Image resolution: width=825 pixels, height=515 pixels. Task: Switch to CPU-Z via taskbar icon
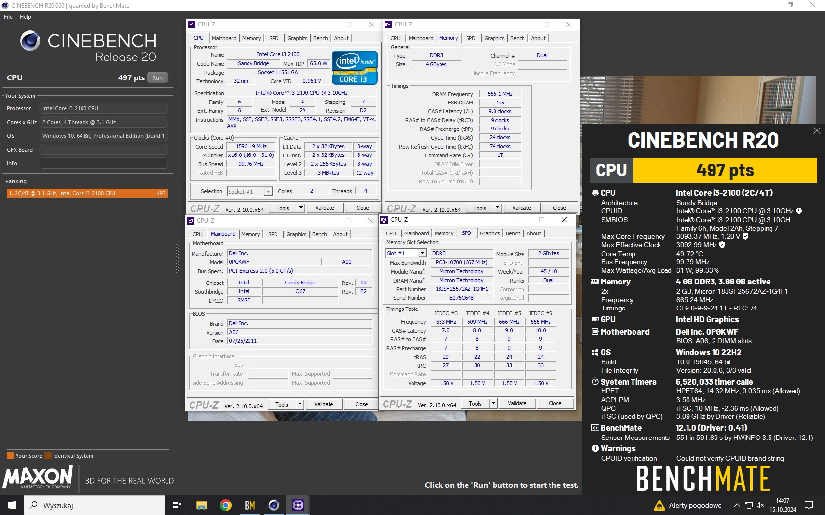point(298,505)
